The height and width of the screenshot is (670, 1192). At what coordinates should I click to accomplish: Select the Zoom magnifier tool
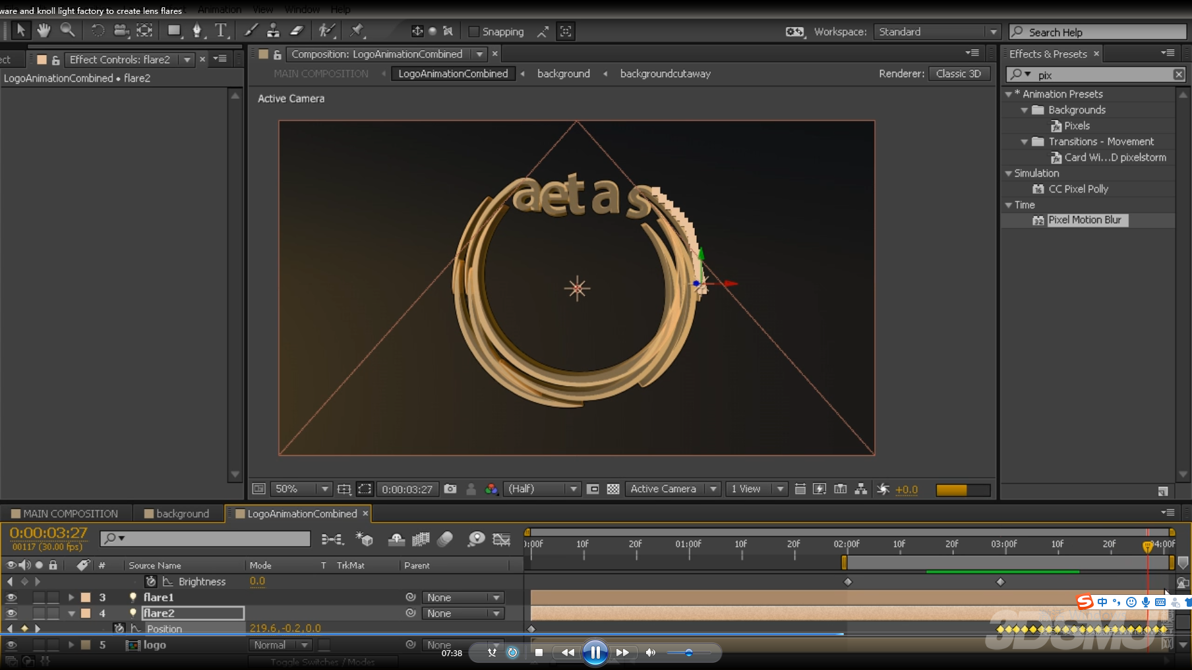tap(67, 30)
